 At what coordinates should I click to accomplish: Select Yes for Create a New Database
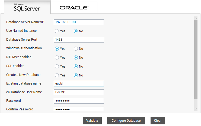(57, 75)
